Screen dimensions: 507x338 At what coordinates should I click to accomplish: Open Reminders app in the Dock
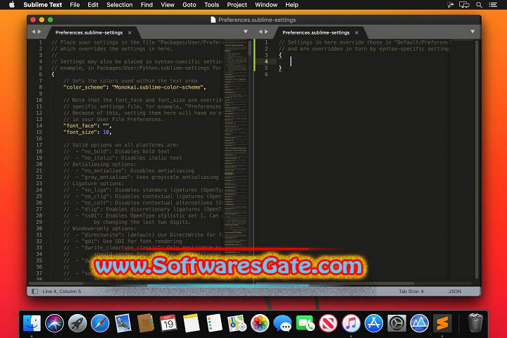coord(214,323)
